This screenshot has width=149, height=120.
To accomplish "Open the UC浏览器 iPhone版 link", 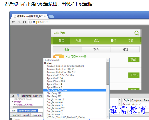I will (76, 56).
